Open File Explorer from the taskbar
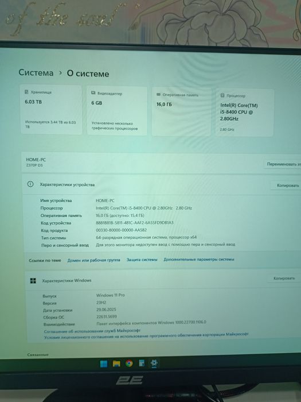301x402 pixels. point(116,364)
